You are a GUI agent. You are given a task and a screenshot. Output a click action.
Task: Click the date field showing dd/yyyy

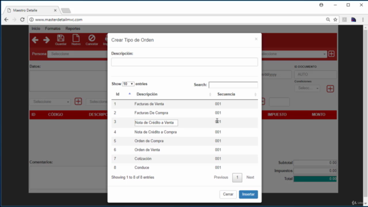tap(276, 74)
